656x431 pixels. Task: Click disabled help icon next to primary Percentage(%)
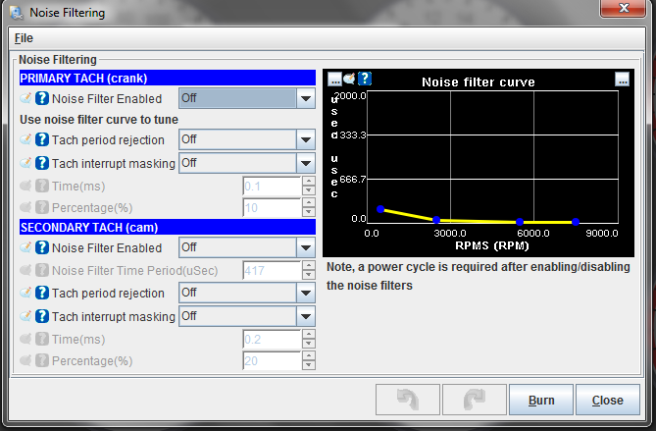pos(42,207)
